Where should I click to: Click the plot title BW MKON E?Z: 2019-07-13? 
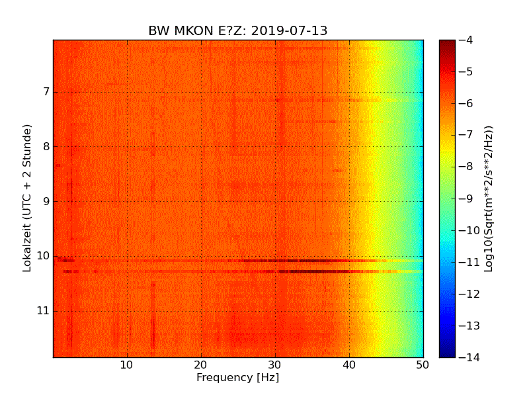[238, 30]
